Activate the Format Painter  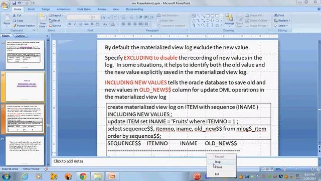(x=24, y=26)
